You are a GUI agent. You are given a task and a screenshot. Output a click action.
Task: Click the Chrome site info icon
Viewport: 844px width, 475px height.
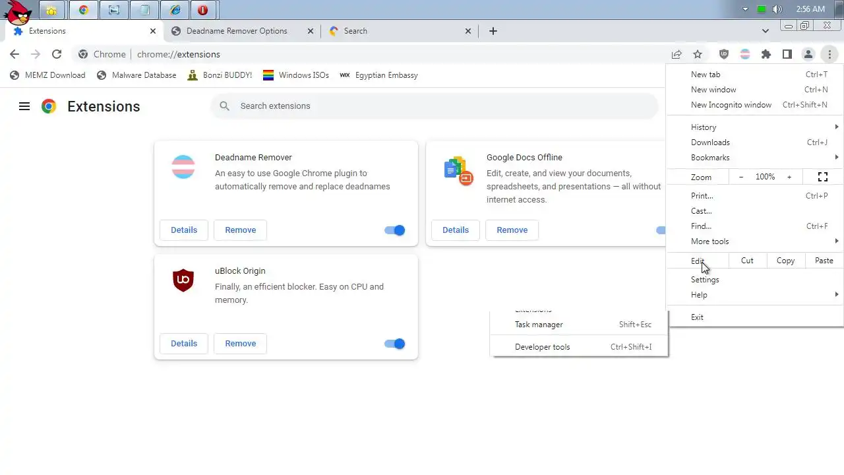pyautogui.click(x=82, y=54)
